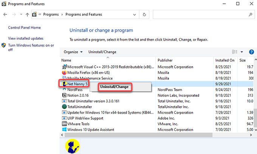Click the Total Uninstaller version icon
Image resolution: width=257 pixels, height=154 pixels.
(64, 101)
